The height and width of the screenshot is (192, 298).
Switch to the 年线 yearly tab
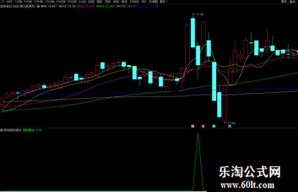point(116,2)
